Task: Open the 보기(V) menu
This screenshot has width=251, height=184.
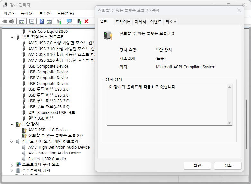Action: pos(45,13)
